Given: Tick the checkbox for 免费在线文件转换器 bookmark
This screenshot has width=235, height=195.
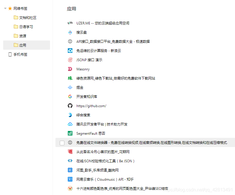Looking at the screenshot, I should 62,143.
